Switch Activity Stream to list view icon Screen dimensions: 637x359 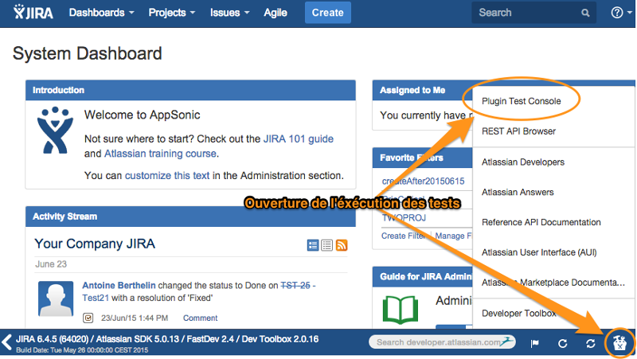pyautogui.click(x=327, y=245)
